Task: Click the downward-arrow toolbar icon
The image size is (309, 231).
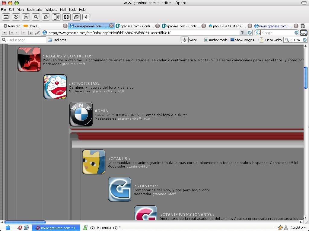Action: [x=16, y=17]
